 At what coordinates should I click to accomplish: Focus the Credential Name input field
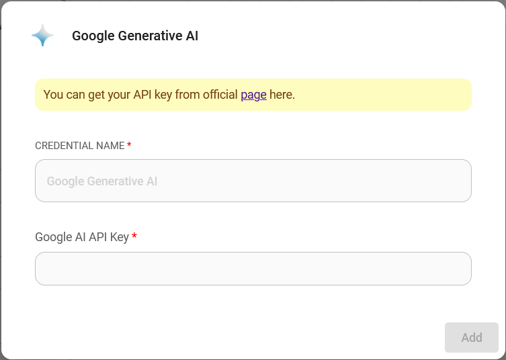[253, 181]
